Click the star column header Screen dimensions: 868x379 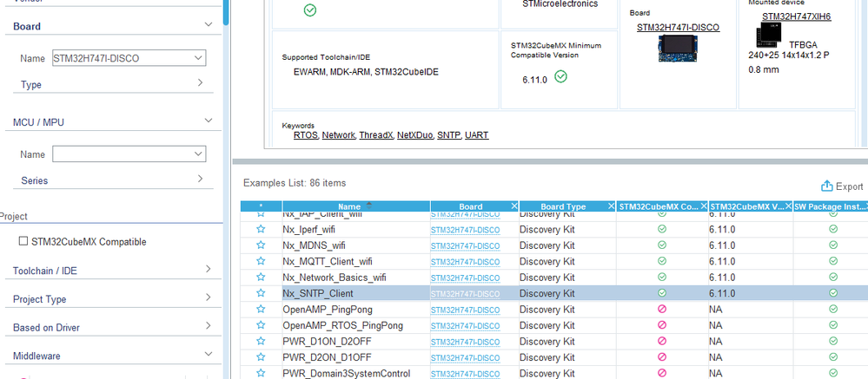point(261,206)
